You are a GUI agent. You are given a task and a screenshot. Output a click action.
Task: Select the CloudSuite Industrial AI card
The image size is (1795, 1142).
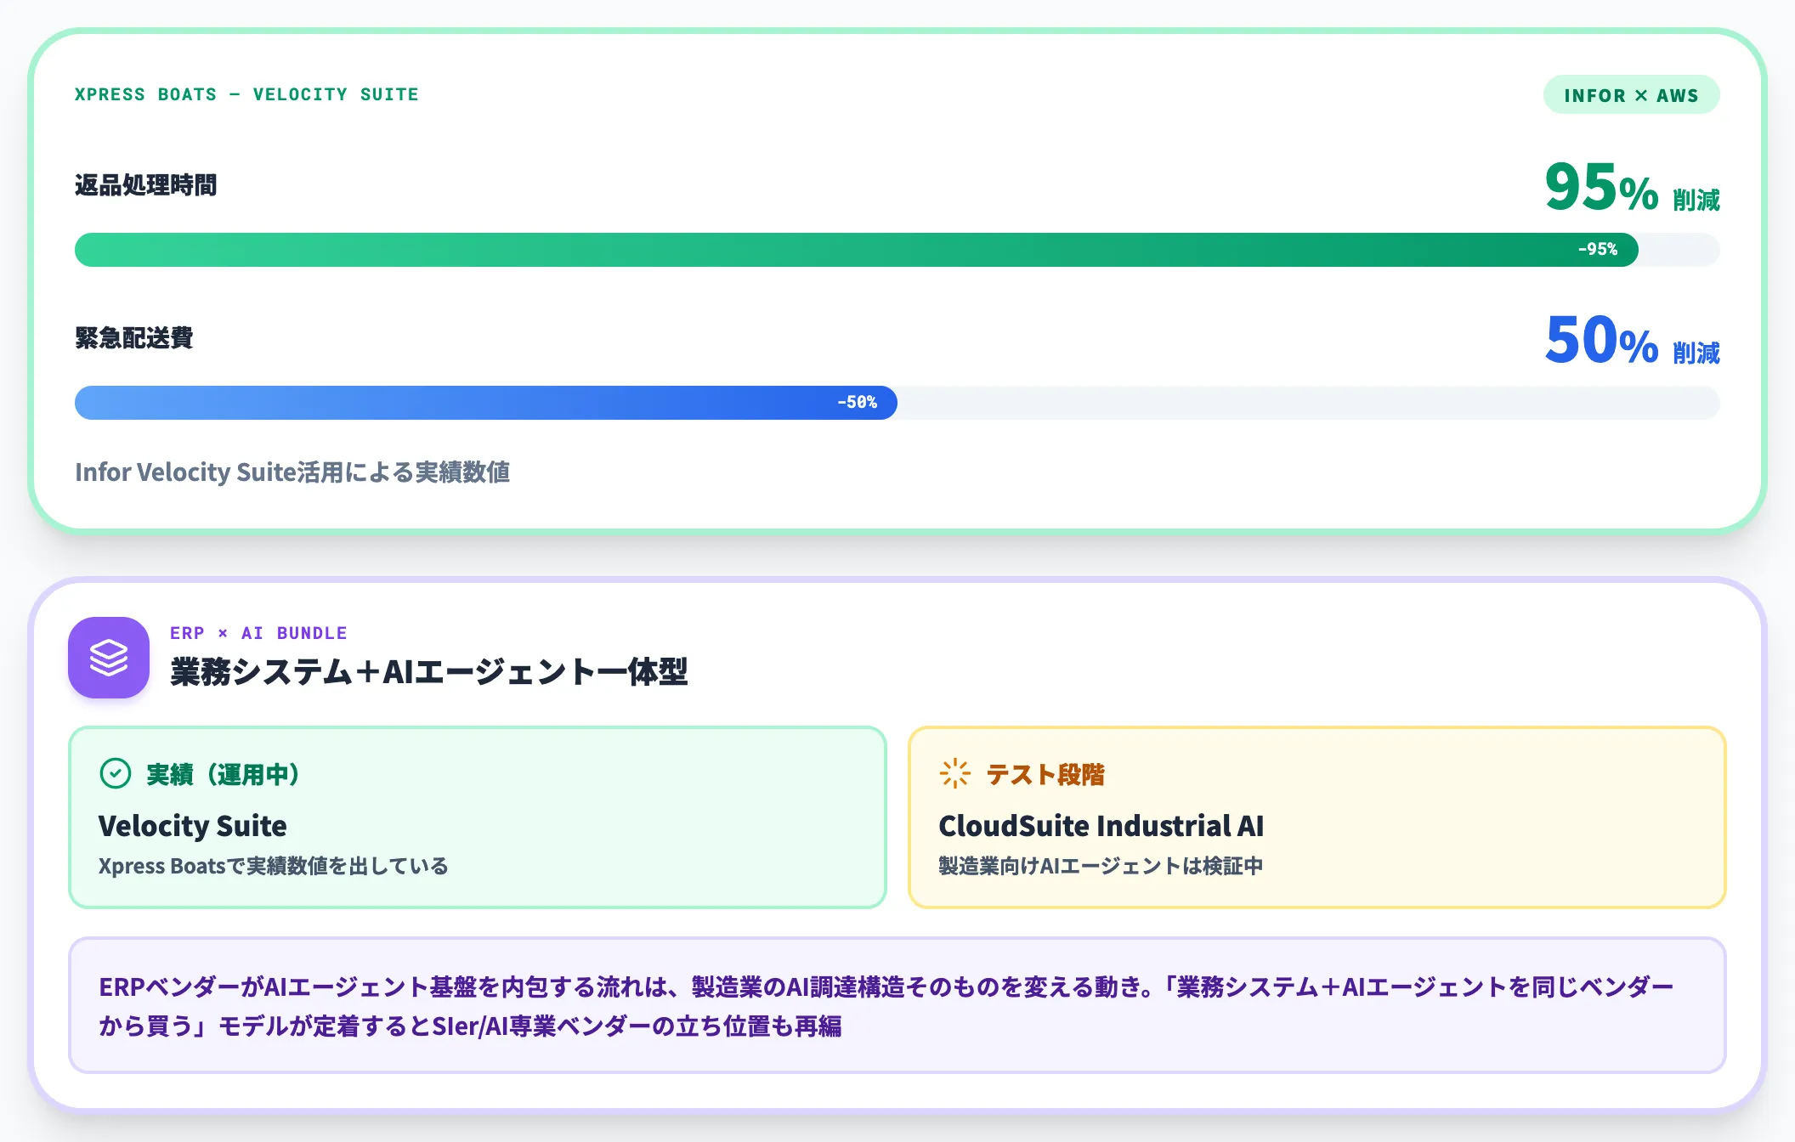[1317, 817]
